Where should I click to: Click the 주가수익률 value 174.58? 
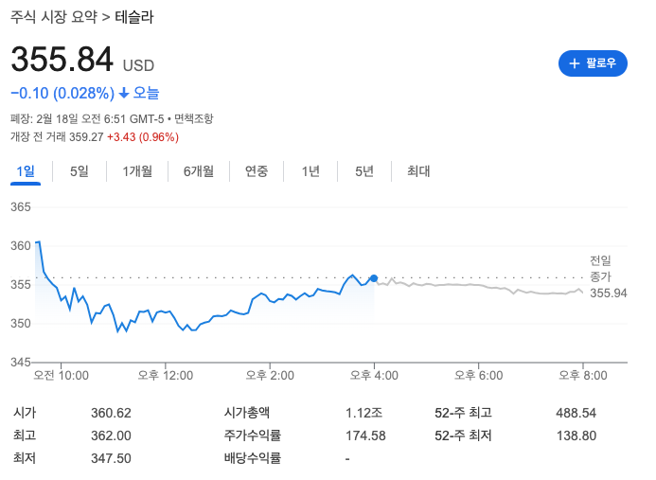[365, 436]
